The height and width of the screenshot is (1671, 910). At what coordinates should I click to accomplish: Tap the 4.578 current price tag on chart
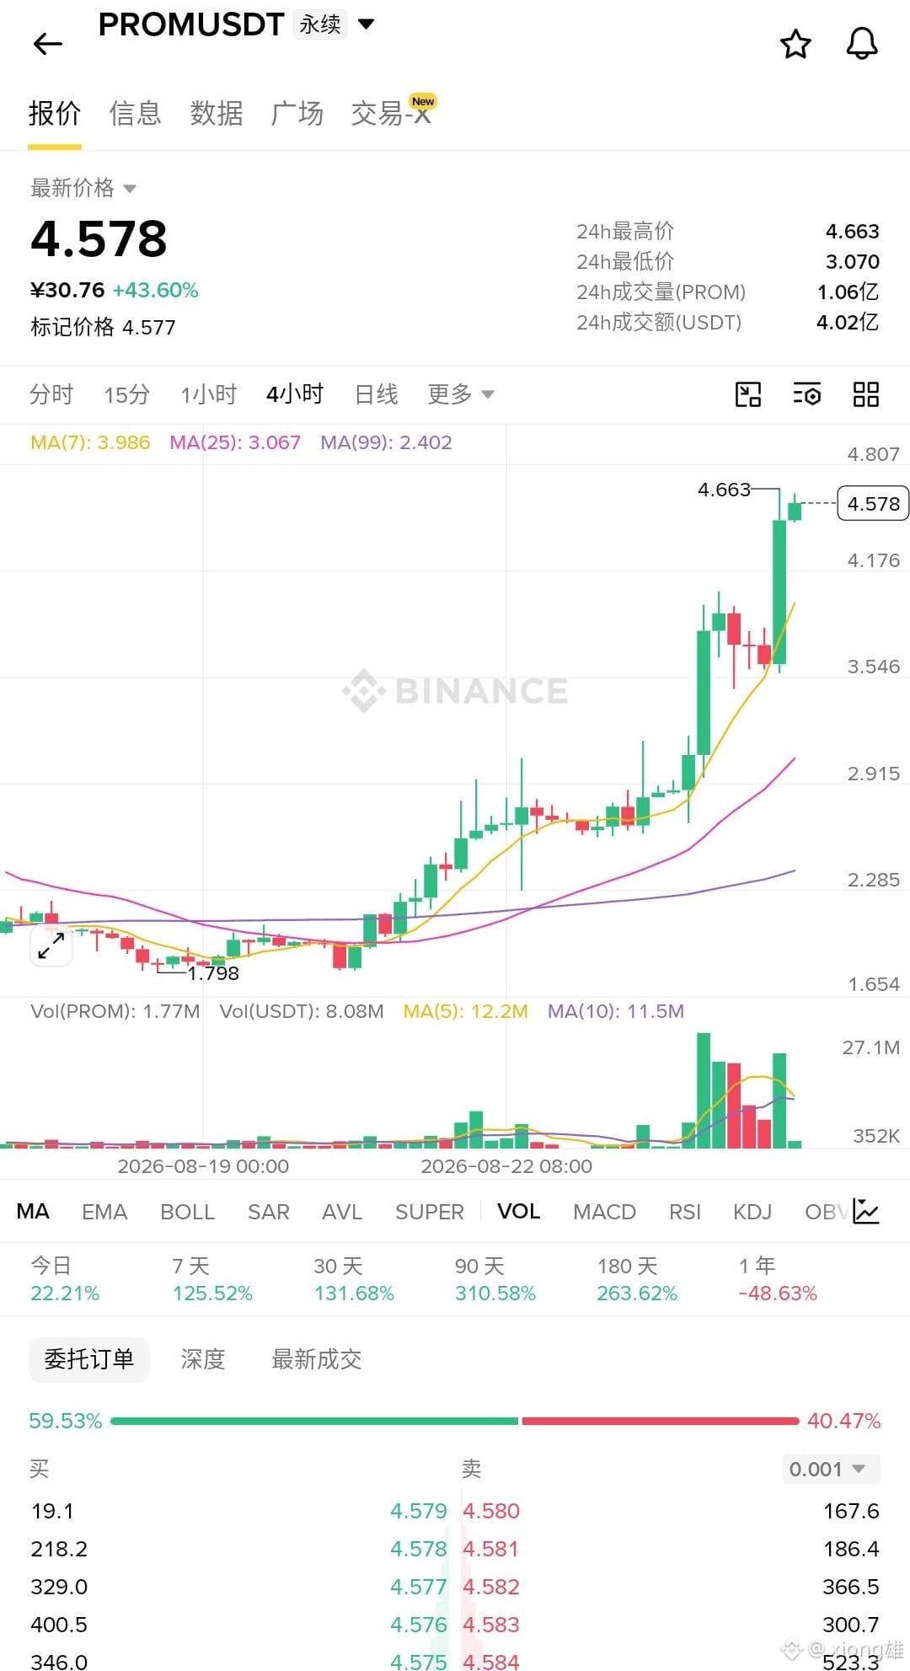[873, 503]
